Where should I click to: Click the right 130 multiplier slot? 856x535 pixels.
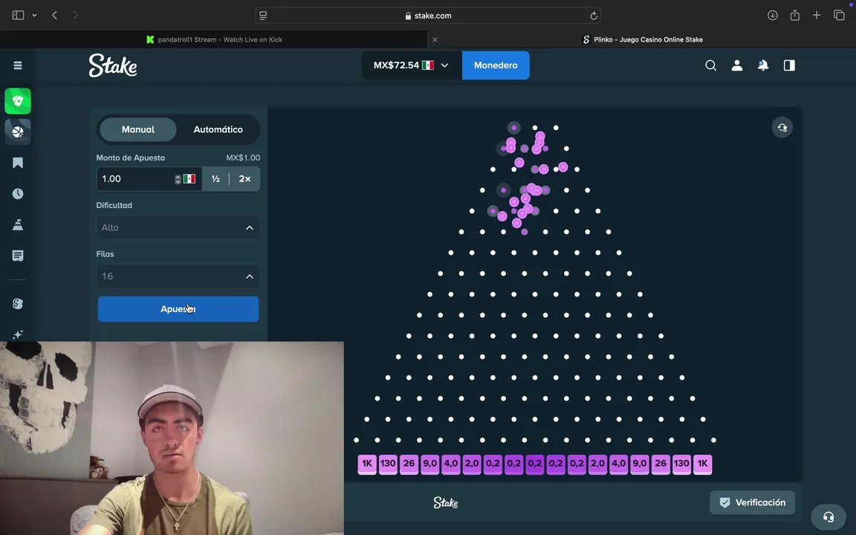click(681, 464)
